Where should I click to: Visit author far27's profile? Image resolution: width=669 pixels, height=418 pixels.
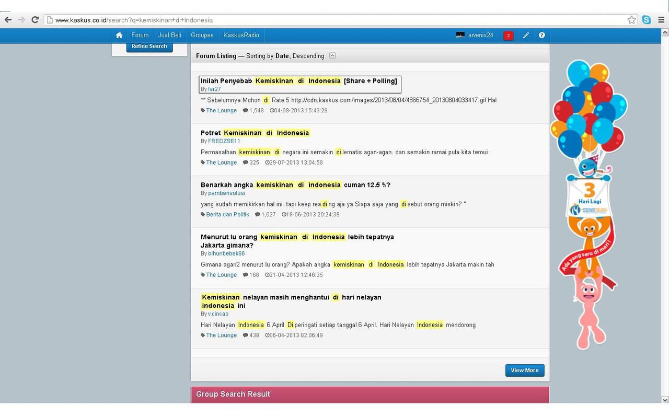tap(214, 89)
